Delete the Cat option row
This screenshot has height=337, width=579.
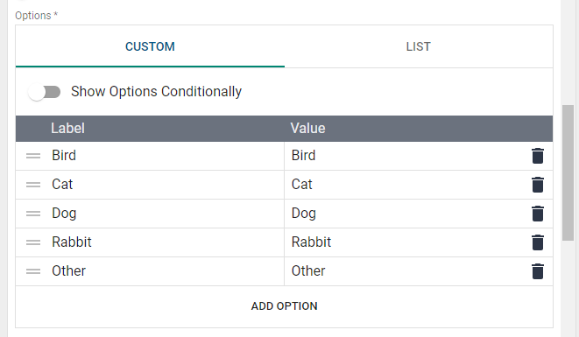coord(538,185)
